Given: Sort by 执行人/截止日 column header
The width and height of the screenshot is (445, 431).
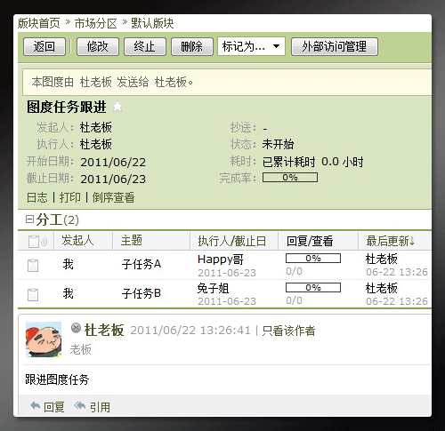Looking at the screenshot, I should click(x=232, y=241).
